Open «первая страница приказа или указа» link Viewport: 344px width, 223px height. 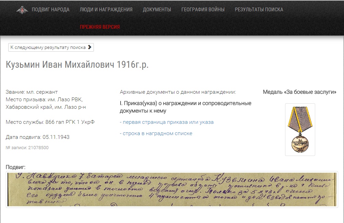click(x=167, y=122)
